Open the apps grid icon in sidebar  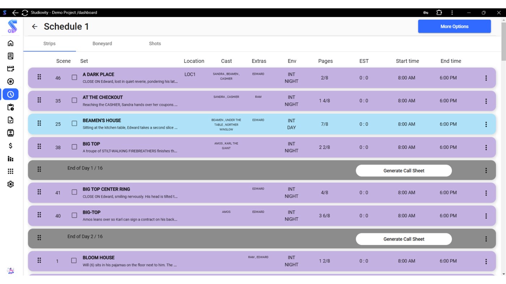pyautogui.click(x=10, y=171)
